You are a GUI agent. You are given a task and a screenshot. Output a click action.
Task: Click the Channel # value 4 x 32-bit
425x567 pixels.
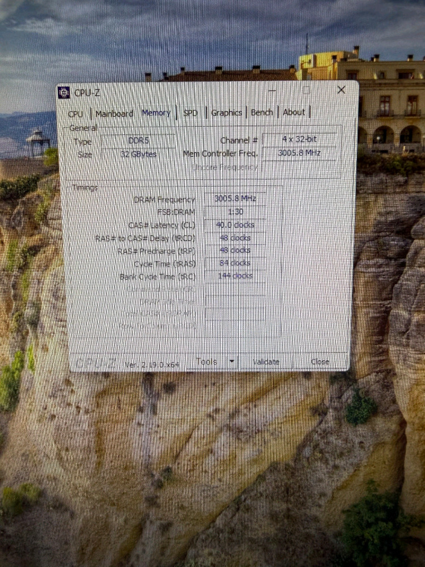point(299,139)
